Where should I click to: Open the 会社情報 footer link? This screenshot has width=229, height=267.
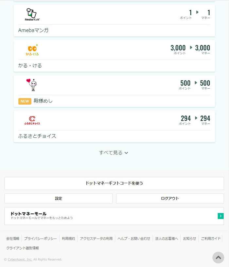click(x=13, y=239)
